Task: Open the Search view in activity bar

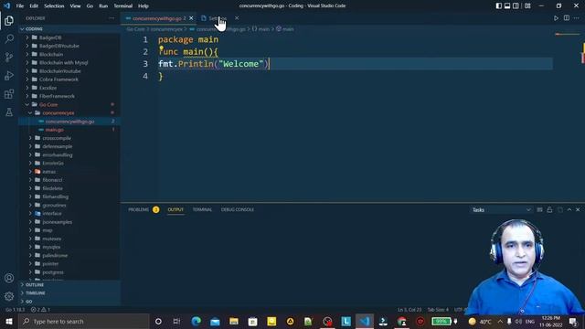Action: pyautogui.click(x=9, y=38)
